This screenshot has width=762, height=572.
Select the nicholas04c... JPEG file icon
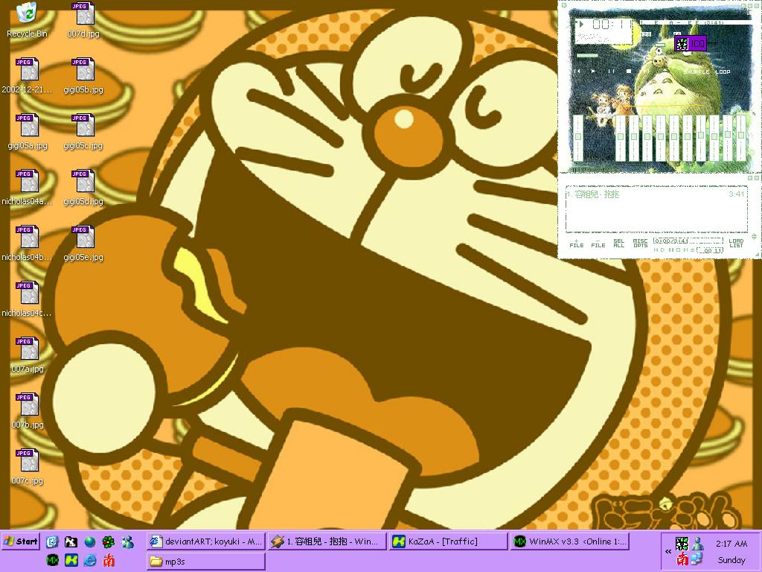coord(27,299)
